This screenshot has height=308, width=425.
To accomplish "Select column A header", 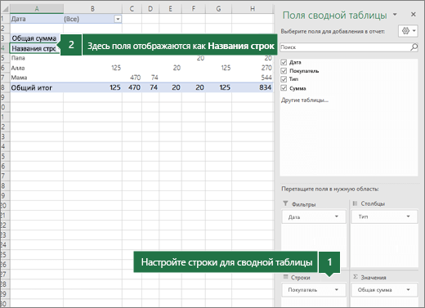I will 37,9.
